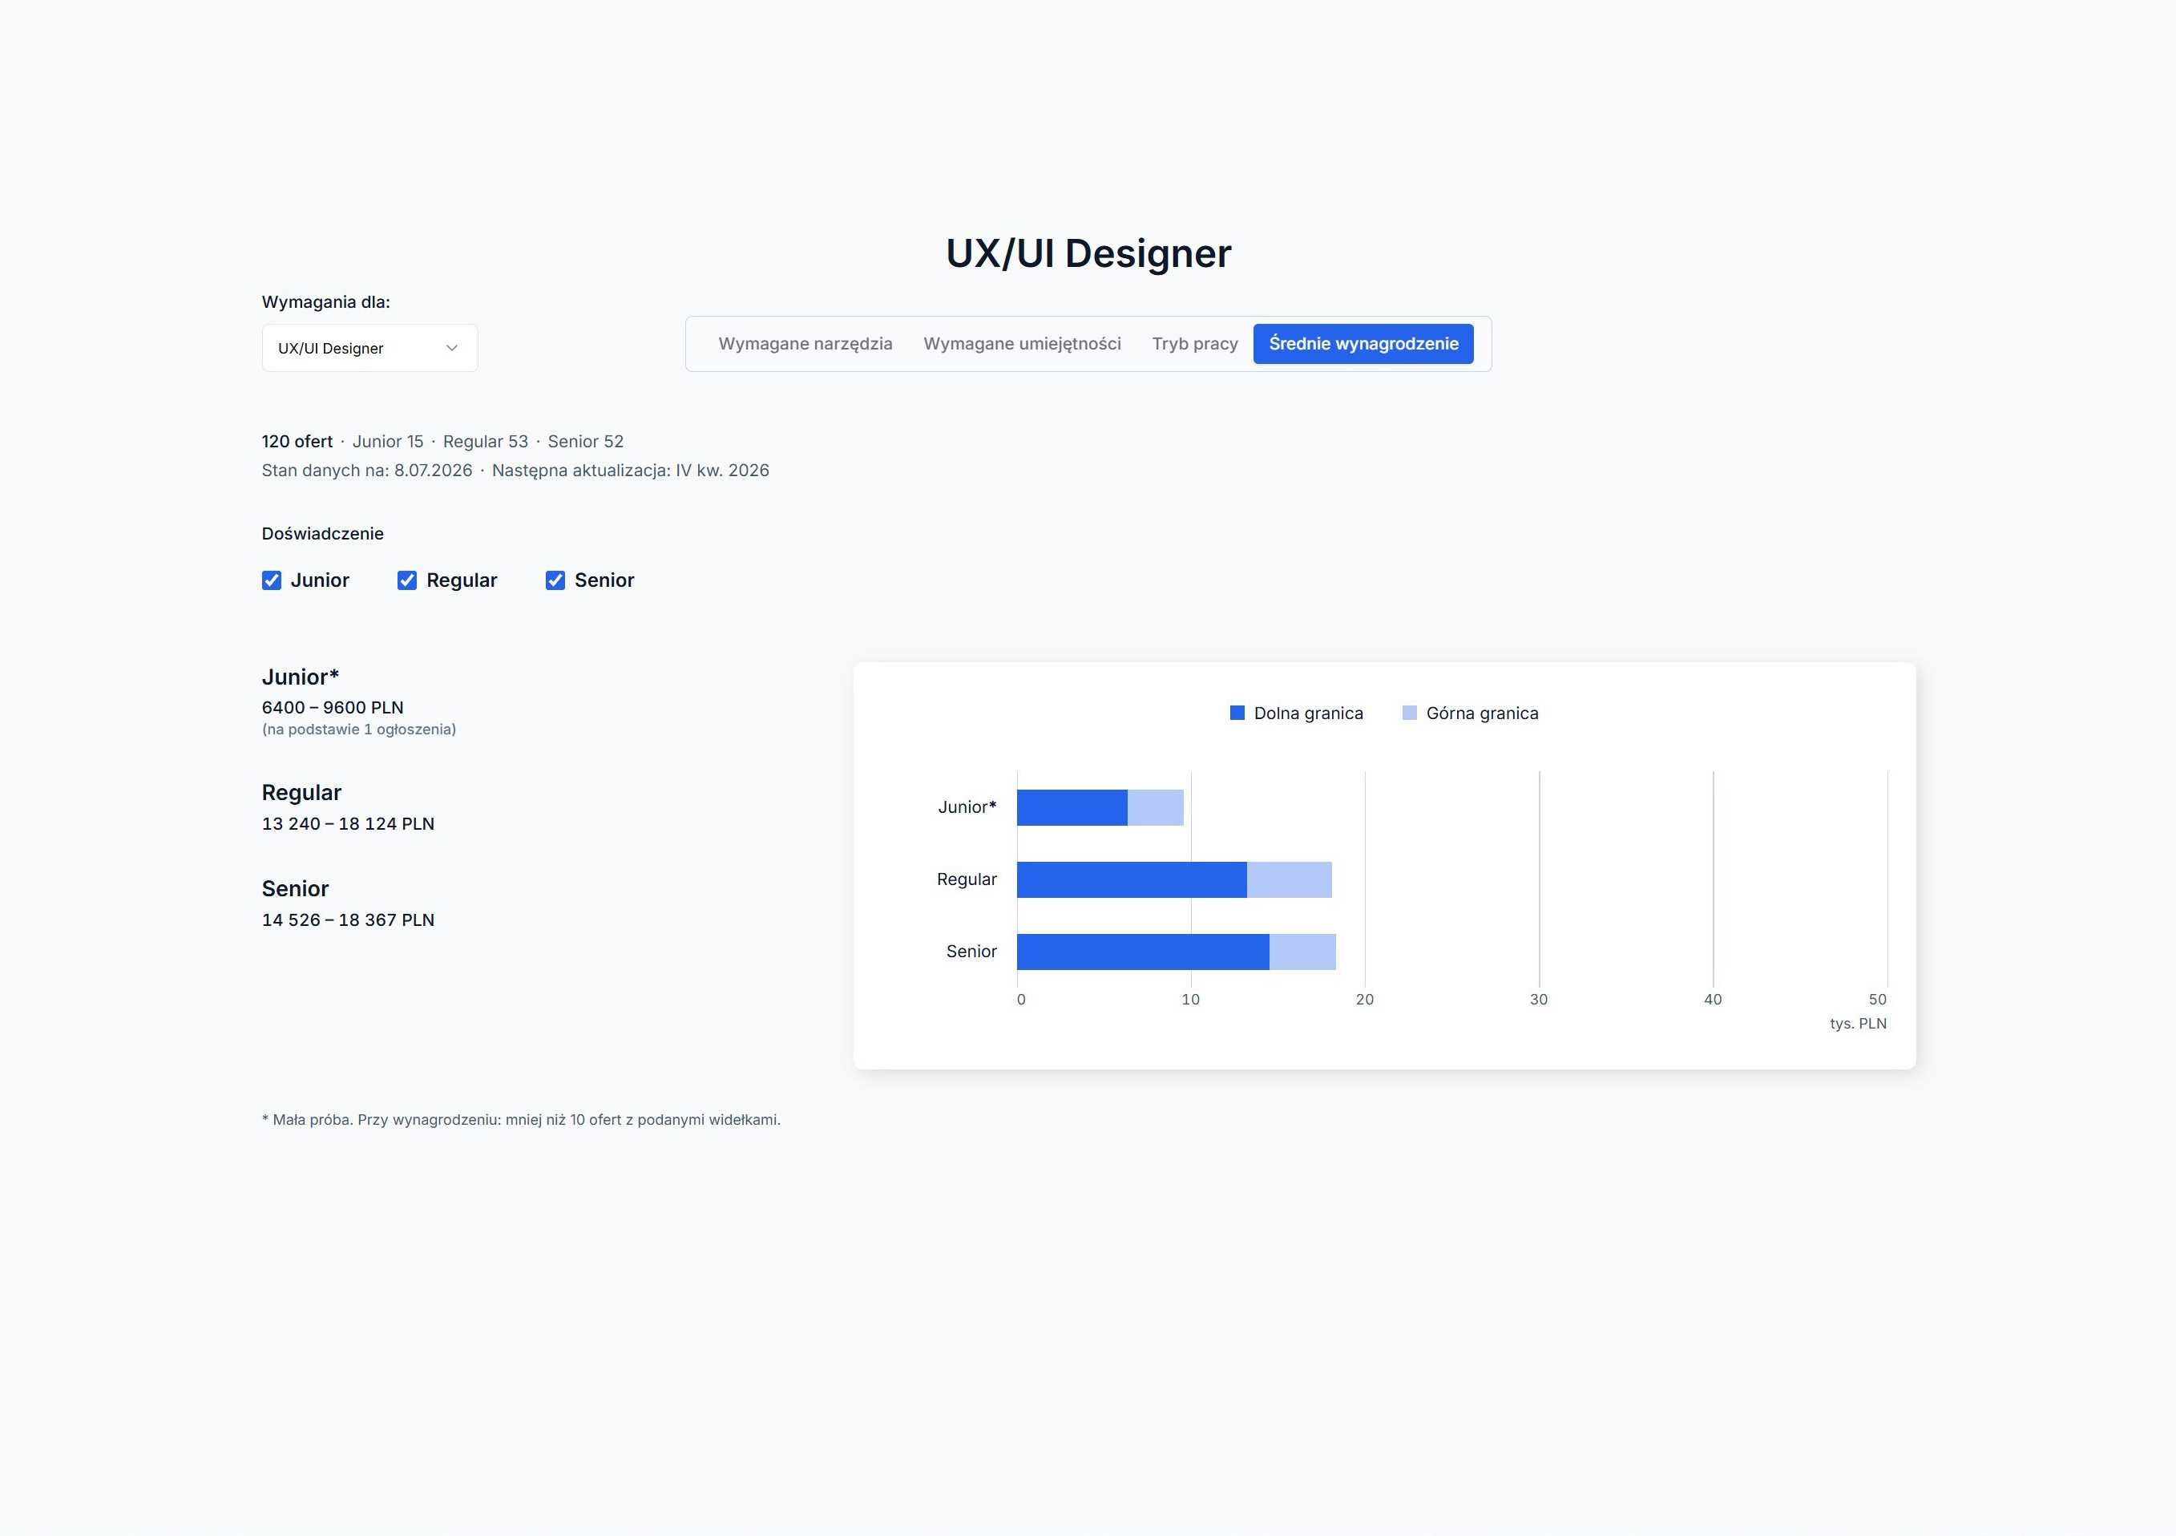Click the Regular dark blue bar segment
The width and height of the screenshot is (2176, 1536).
click(1132, 880)
